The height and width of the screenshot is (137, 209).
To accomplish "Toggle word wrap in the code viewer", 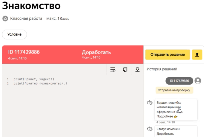I will [113, 69].
